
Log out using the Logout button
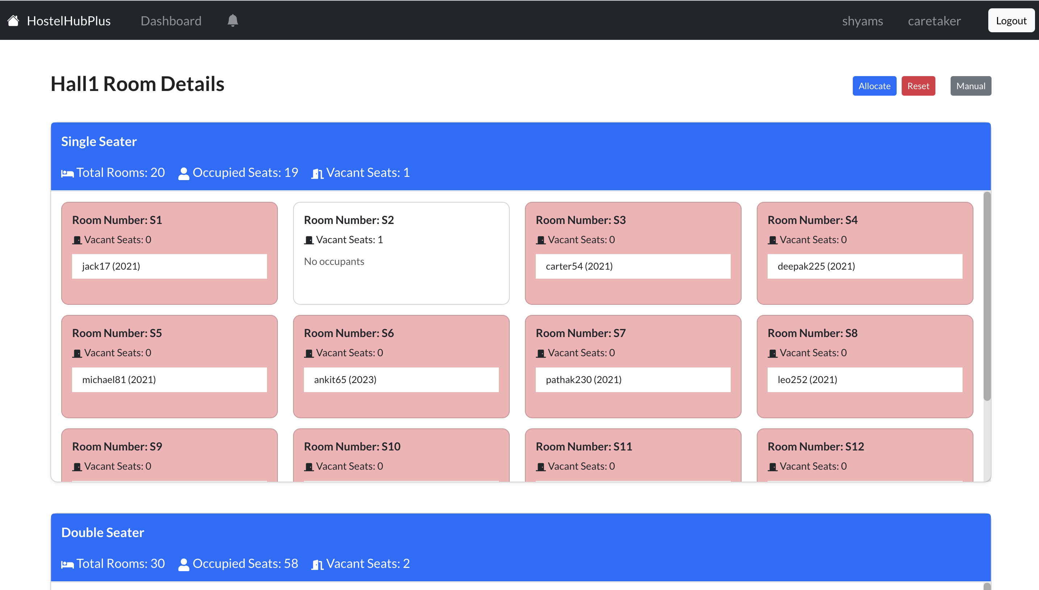(1011, 21)
